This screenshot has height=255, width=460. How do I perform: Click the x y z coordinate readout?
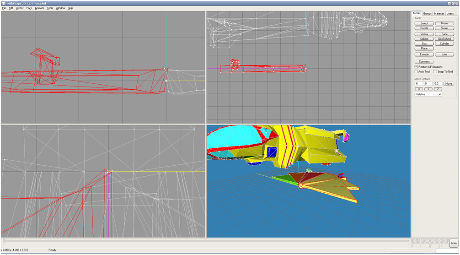pyautogui.click(x=15, y=250)
